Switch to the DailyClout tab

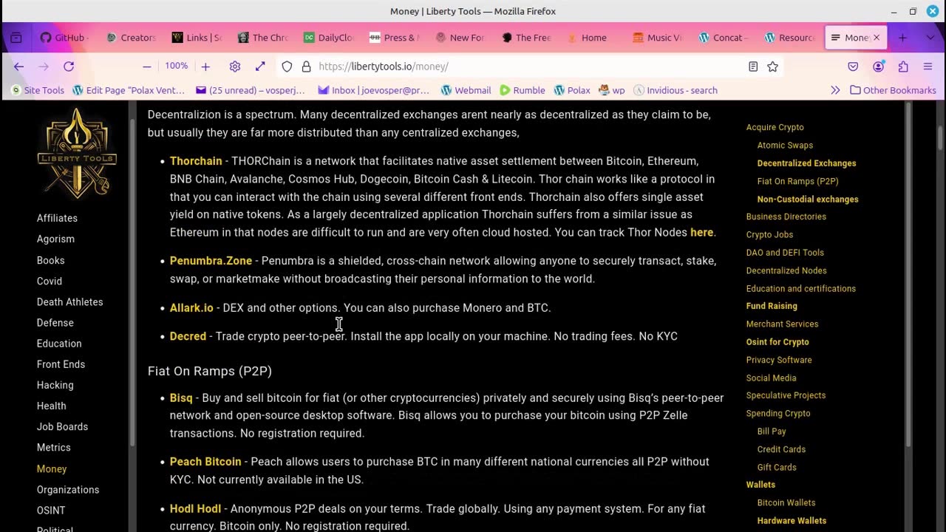329,38
